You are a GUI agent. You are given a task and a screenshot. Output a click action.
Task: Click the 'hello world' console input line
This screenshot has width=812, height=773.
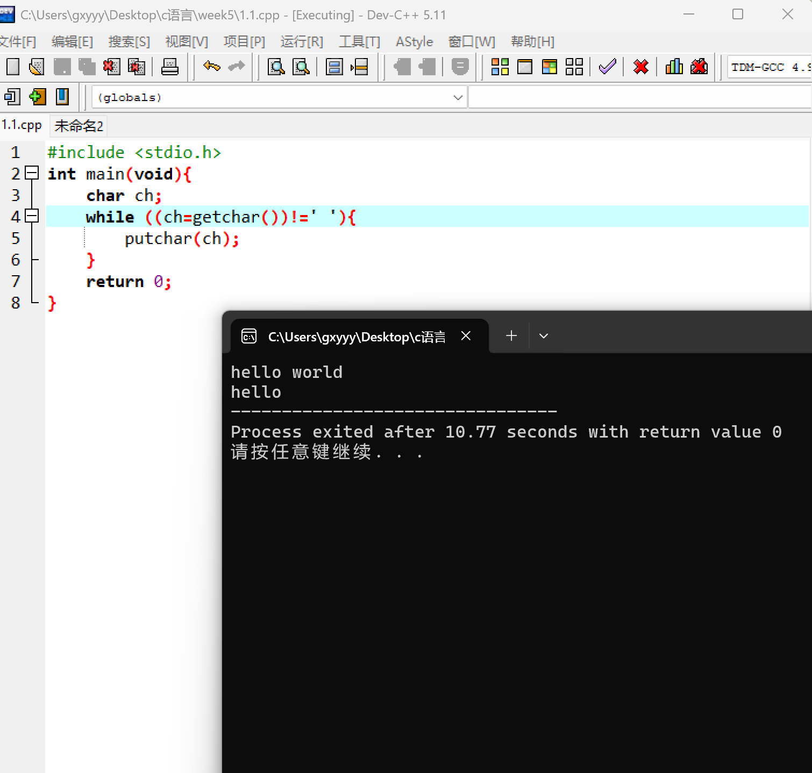[x=287, y=372]
